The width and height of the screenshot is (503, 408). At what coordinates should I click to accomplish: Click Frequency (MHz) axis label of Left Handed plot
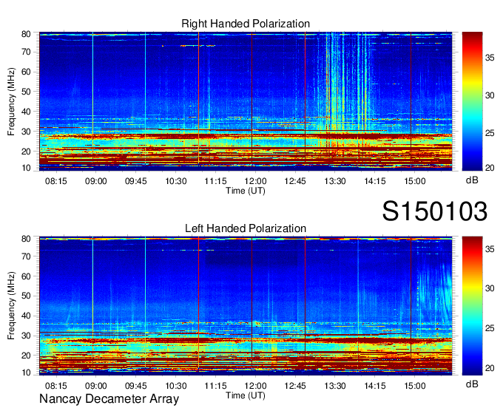coord(12,306)
